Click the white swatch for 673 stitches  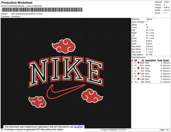139,71
